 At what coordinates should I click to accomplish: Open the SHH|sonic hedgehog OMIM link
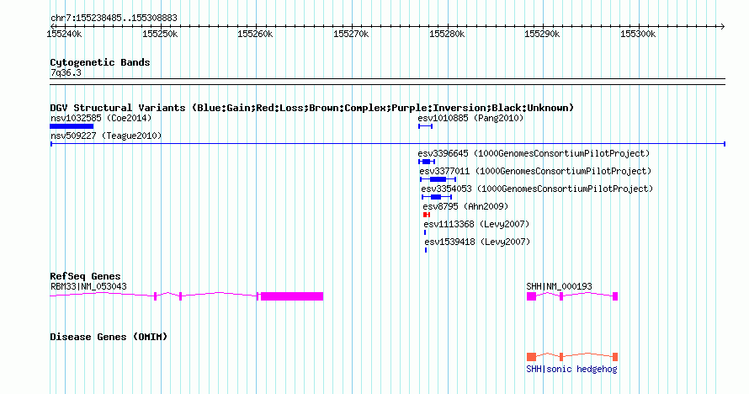click(x=571, y=370)
